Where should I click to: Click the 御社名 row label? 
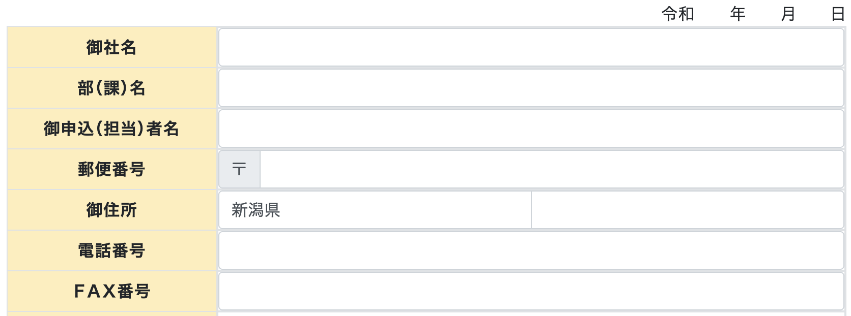(x=111, y=47)
